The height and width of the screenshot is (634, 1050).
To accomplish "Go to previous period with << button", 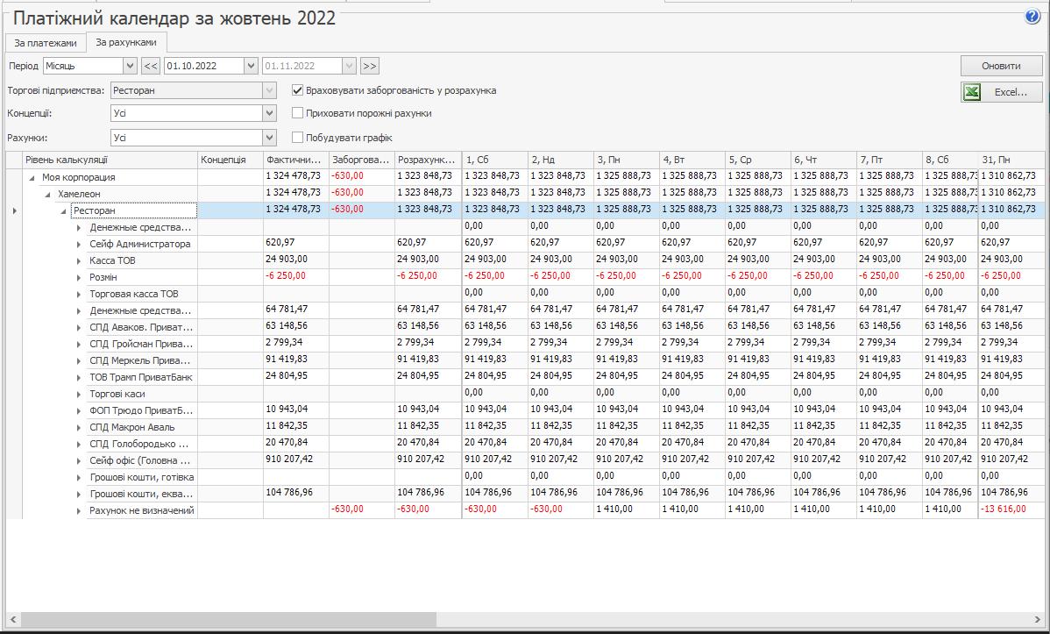I will (150, 66).
